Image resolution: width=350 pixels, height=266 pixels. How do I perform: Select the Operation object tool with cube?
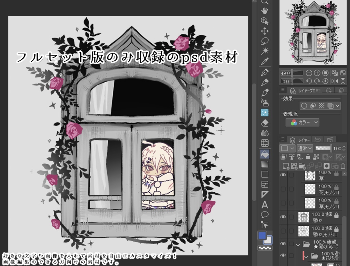265,21
